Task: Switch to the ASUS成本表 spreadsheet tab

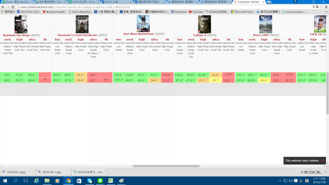Action: pyautogui.click(x=83, y=2)
